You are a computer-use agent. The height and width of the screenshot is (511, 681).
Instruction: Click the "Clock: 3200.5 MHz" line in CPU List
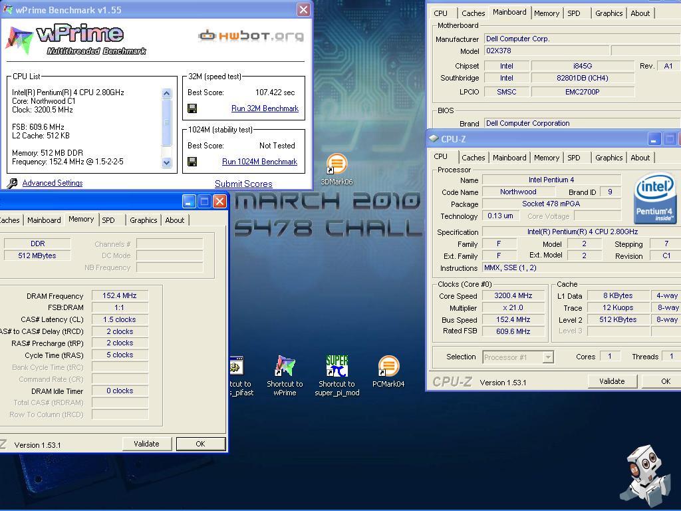coord(43,110)
